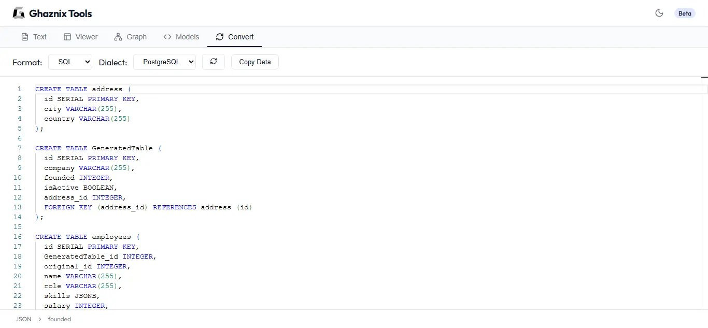Click the Graph network icon
The width and height of the screenshot is (708, 328).
coord(118,37)
